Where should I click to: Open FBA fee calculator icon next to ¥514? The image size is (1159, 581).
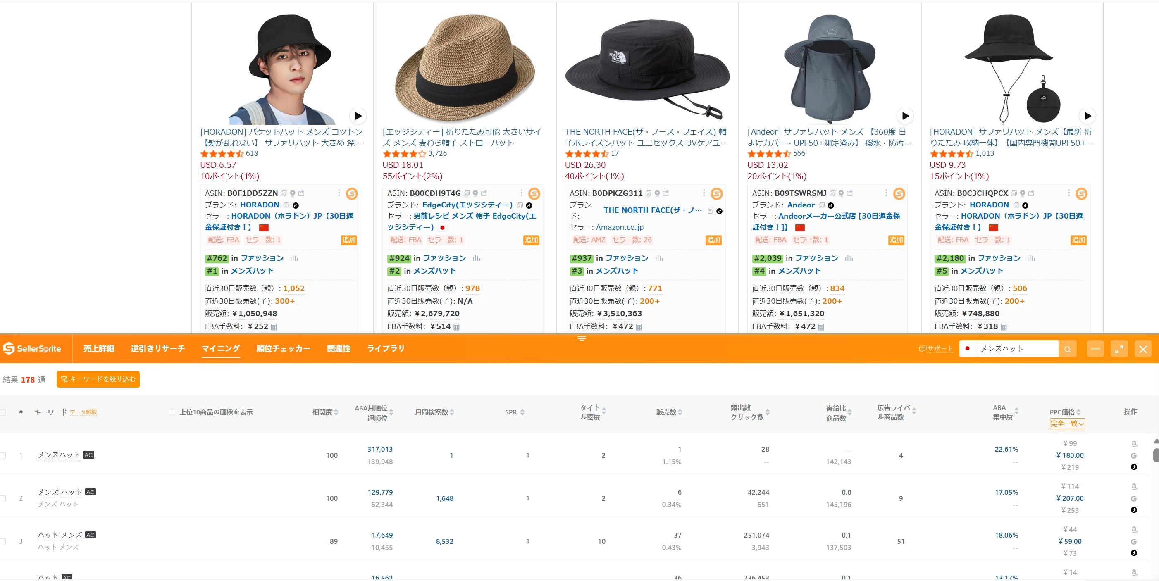click(456, 327)
